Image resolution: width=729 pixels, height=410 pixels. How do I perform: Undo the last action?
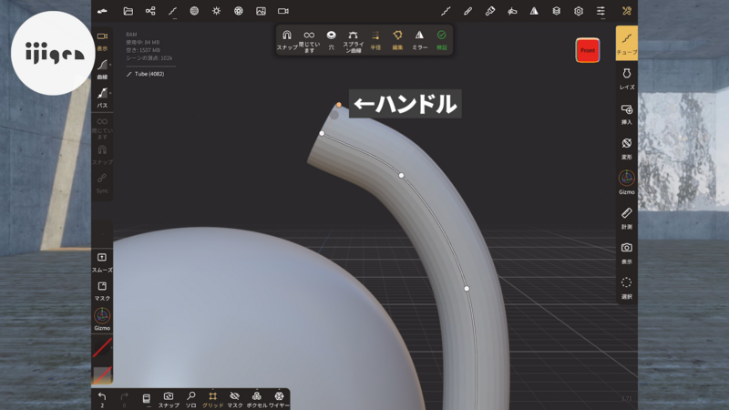102,399
